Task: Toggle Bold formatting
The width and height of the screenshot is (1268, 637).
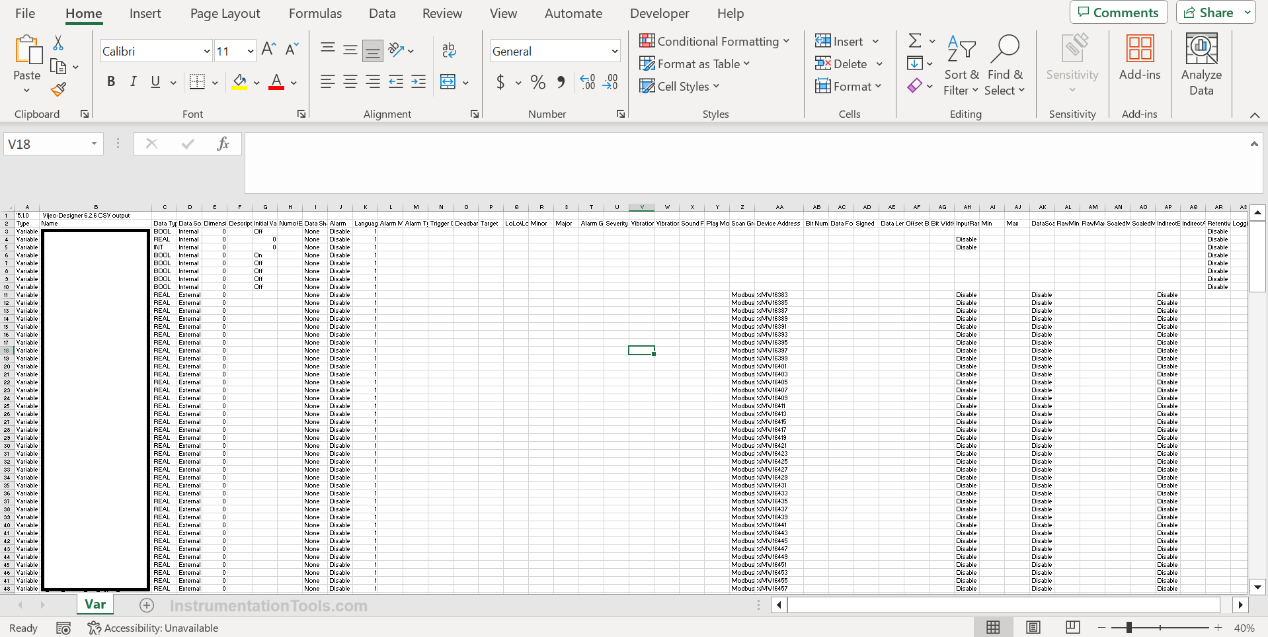Action: (111, 82)
